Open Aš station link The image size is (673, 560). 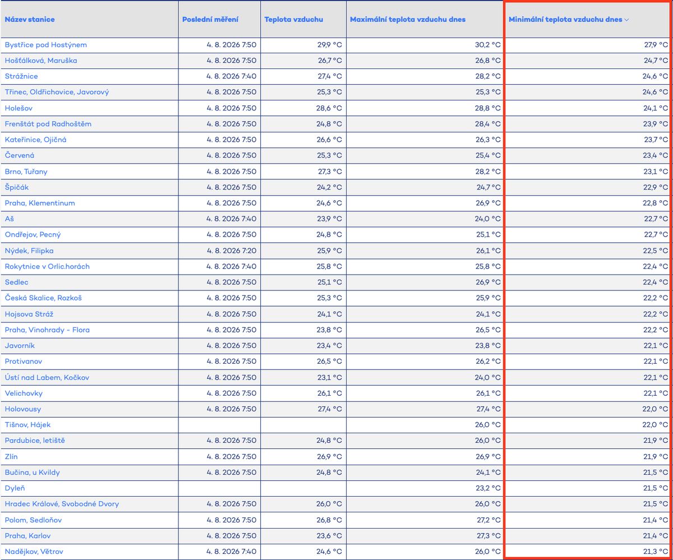10,219
